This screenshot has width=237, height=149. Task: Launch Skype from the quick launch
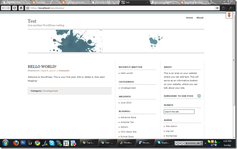coord(52,143)
